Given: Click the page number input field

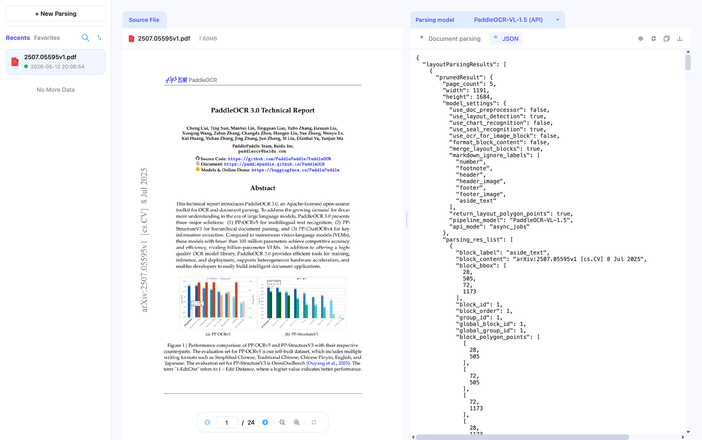Looking at the screenshot, I should pos(227,422).
